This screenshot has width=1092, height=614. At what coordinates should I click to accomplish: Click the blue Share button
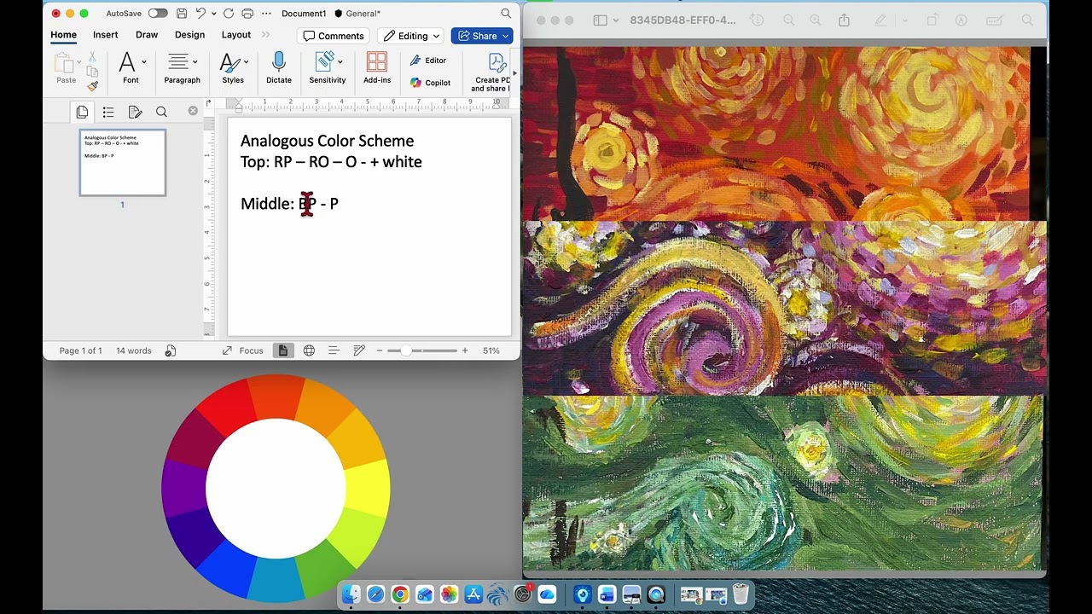[481, 36]
